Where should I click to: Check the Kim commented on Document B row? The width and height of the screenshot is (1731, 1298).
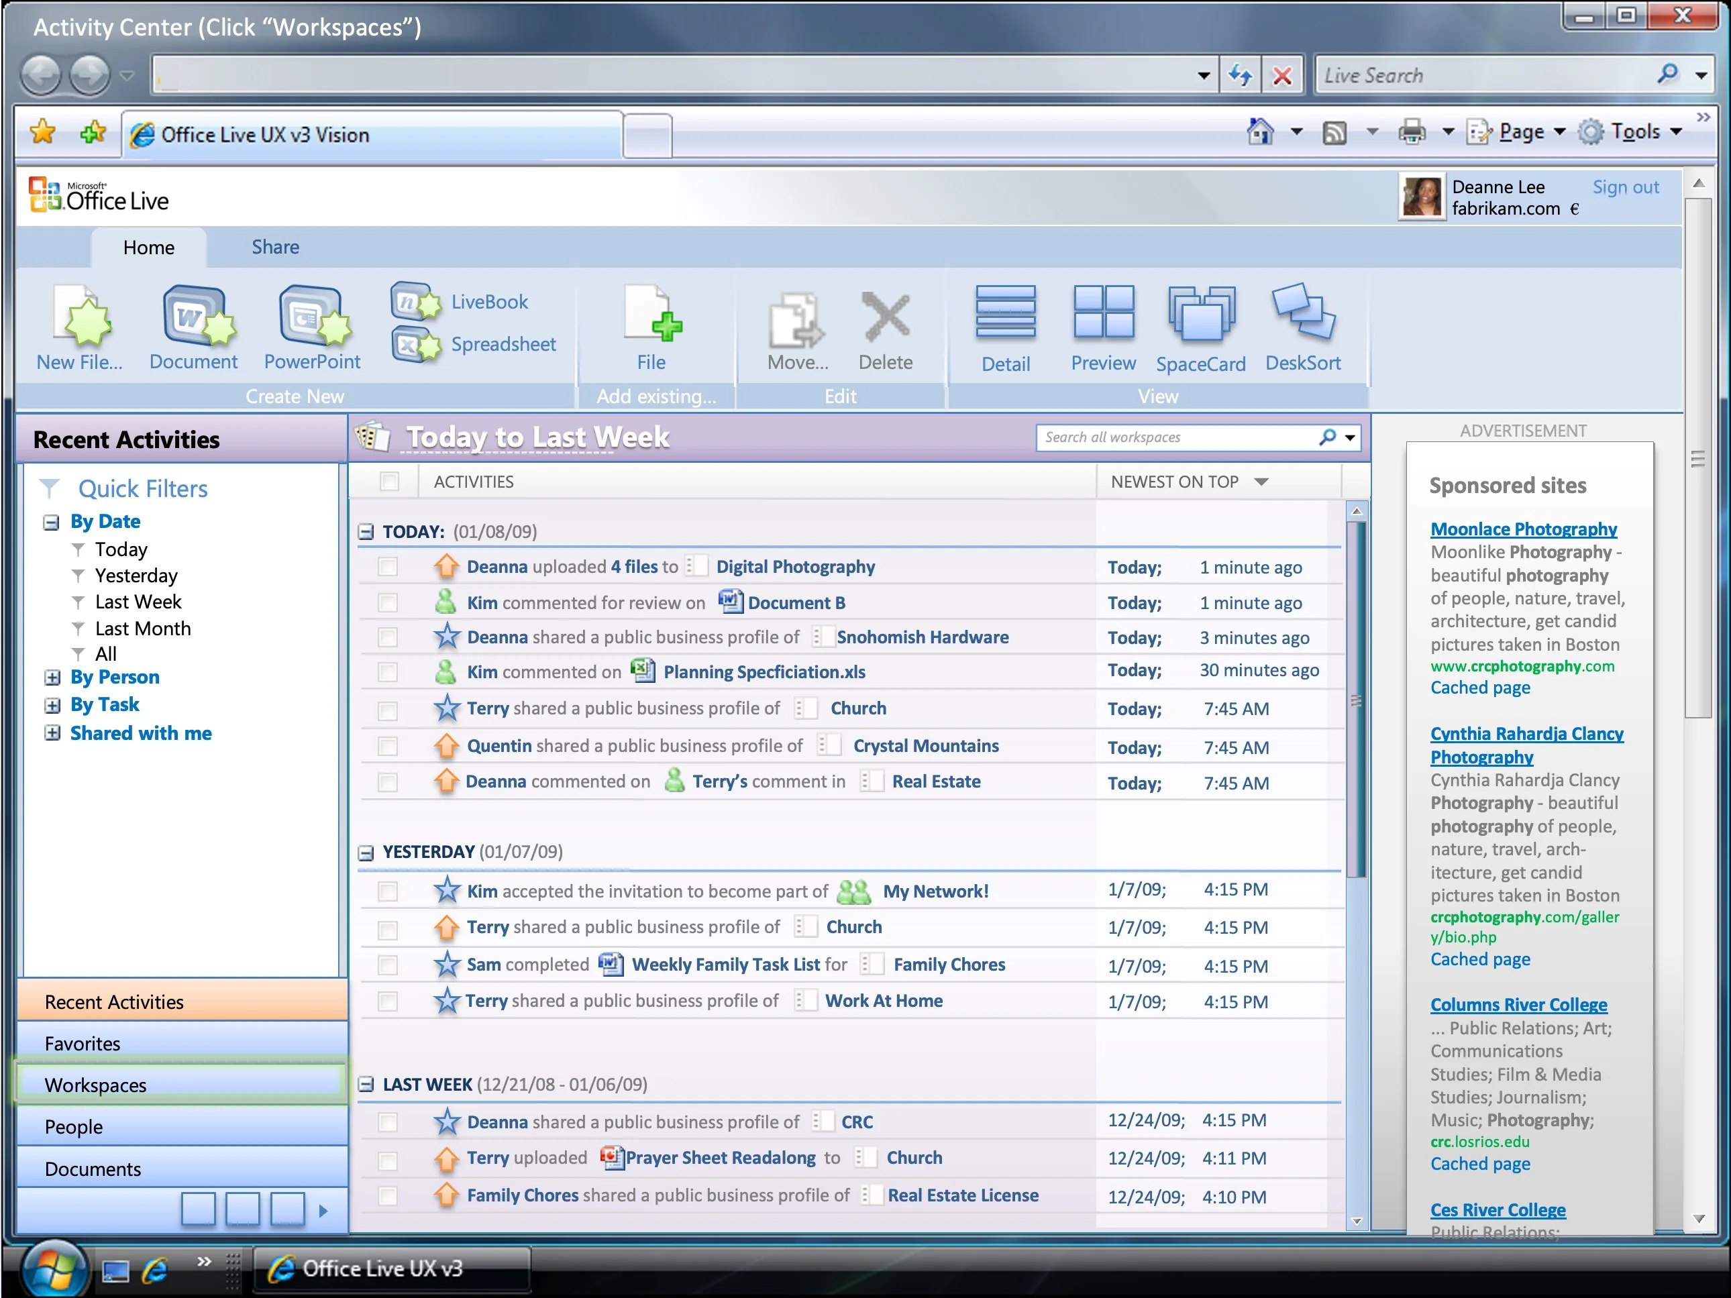coord(387,602)
